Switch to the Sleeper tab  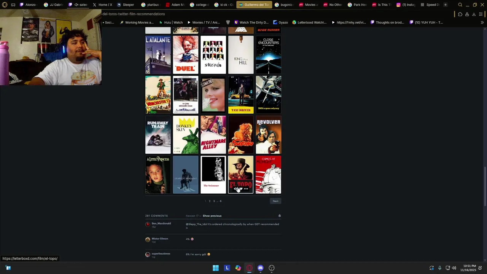point(126,5)
